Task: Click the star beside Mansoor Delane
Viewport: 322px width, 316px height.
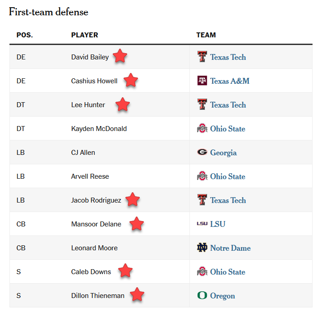Action: 137,223
